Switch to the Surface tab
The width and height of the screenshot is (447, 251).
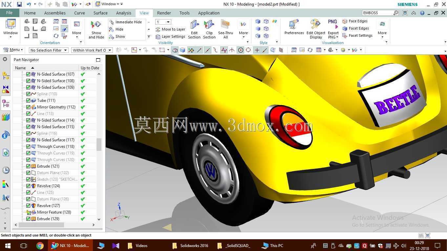pos(100,13)
